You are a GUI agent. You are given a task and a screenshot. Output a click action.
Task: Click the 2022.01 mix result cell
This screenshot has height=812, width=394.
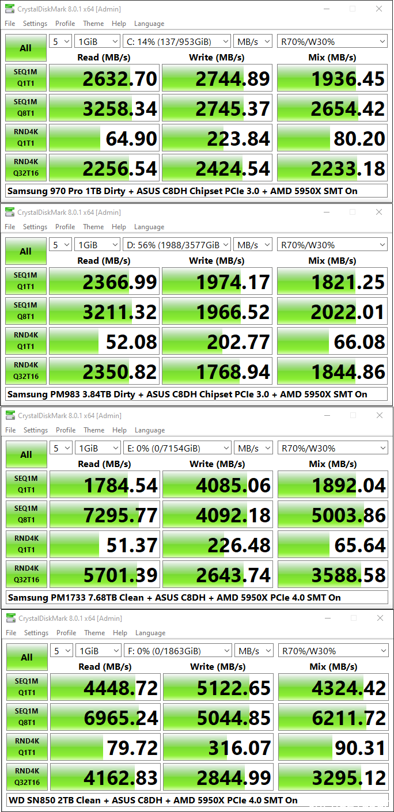click(x=332, y=312)
